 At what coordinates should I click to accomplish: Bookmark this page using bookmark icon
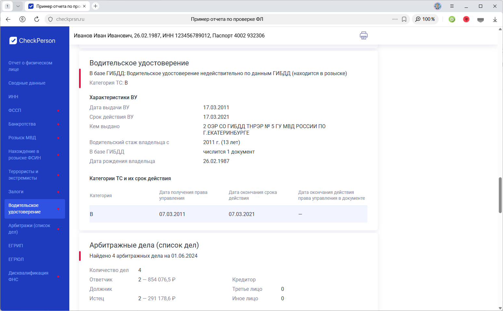[404, 19]
